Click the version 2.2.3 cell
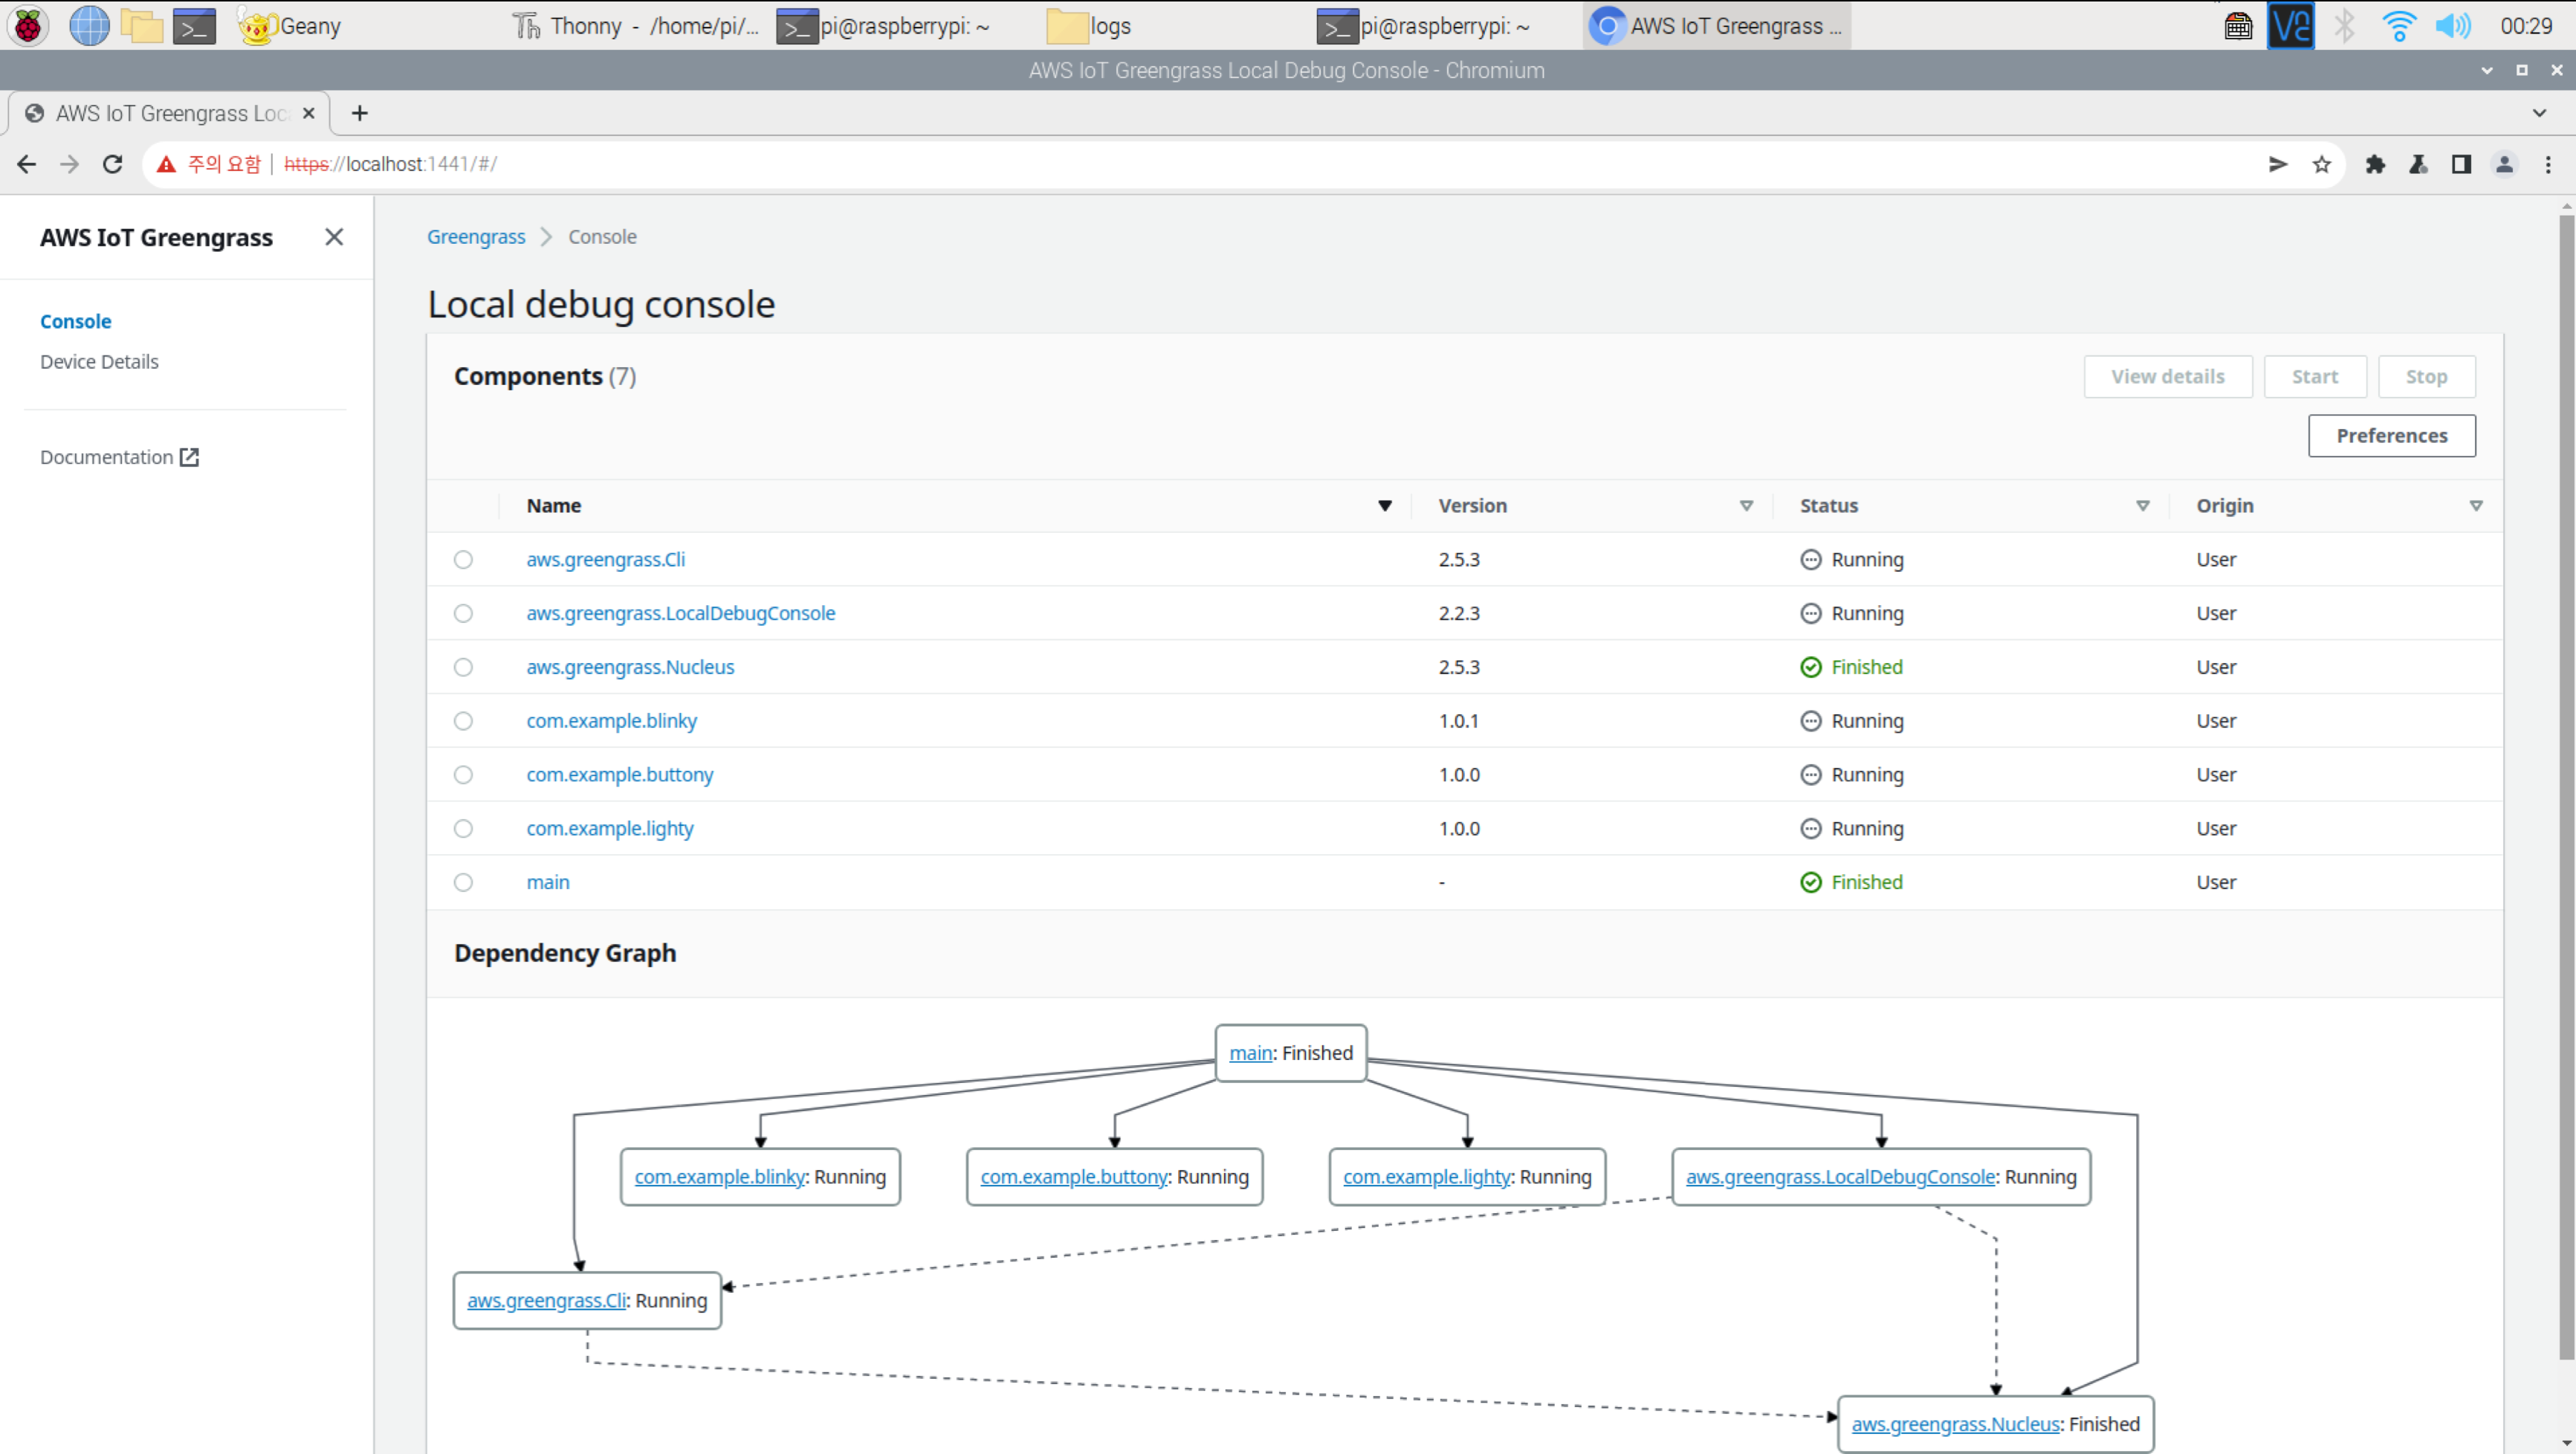This screenshot has width=2576, height=1454. pos(1459,613)
